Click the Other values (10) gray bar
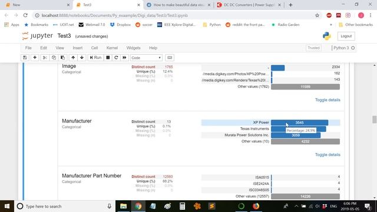This screenshot has width=377, height=212. 305,141
